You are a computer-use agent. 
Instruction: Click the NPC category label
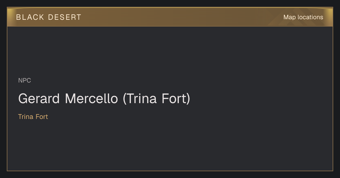point(25,81)
